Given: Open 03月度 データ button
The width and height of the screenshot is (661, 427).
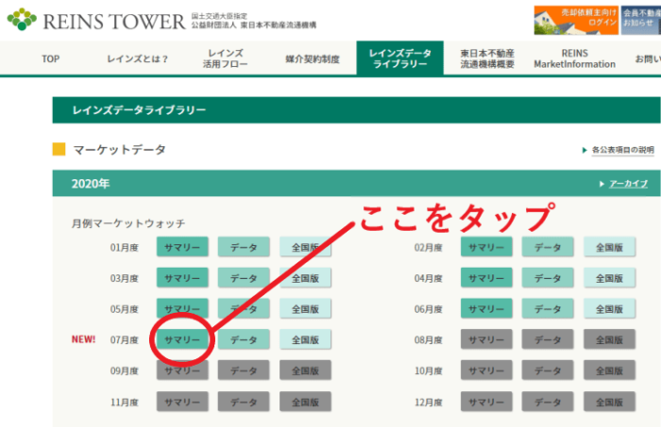Looking at the screenshot, I should pyautogui.click(x=244, y=278).
